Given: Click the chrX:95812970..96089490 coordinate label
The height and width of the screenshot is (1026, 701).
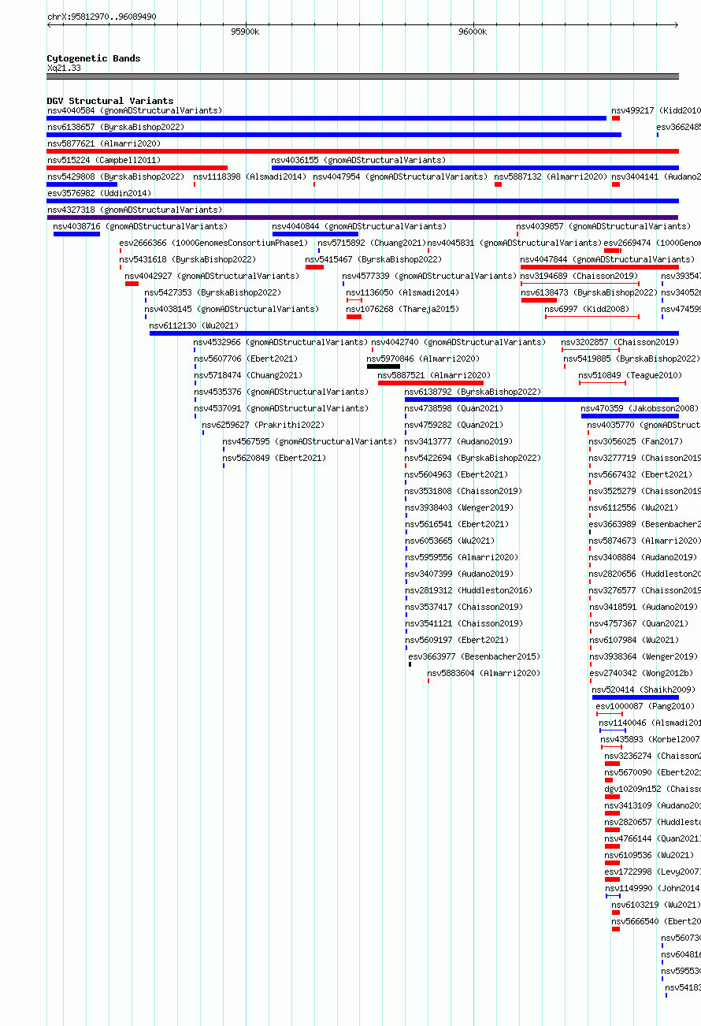Looking at the screenshot, I should pyautogui.click(x=102, y=17).
